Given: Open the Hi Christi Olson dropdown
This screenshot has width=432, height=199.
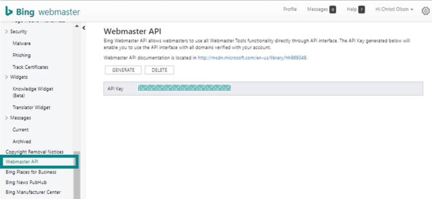Looking at the screenshot, I should point(394,9).
